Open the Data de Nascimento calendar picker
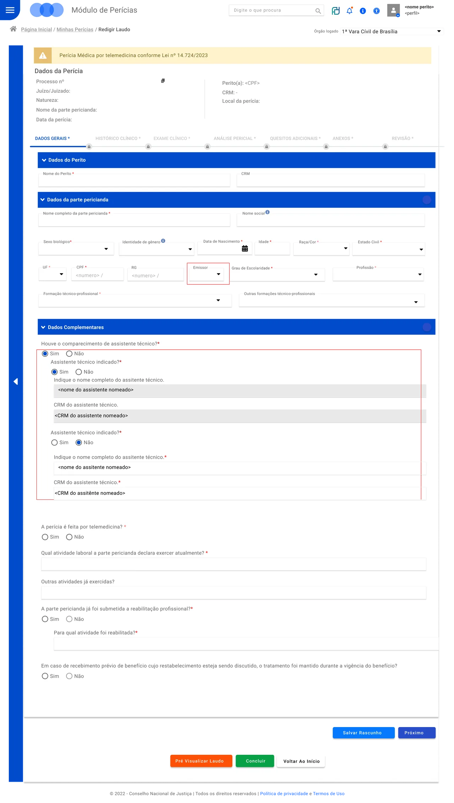The height and width of the screenshot is (803, 454). [x=245, y=248]
